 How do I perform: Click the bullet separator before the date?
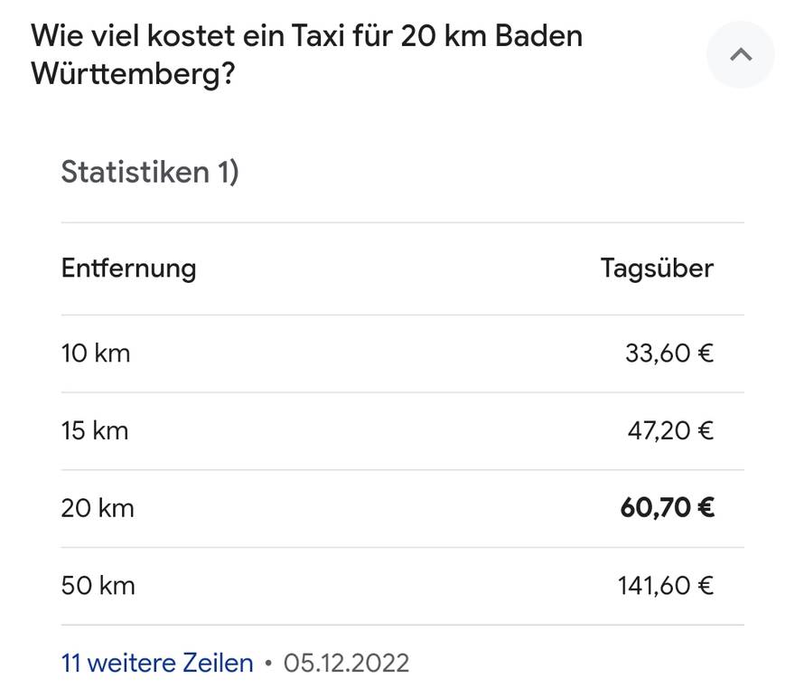pos(268,664)
